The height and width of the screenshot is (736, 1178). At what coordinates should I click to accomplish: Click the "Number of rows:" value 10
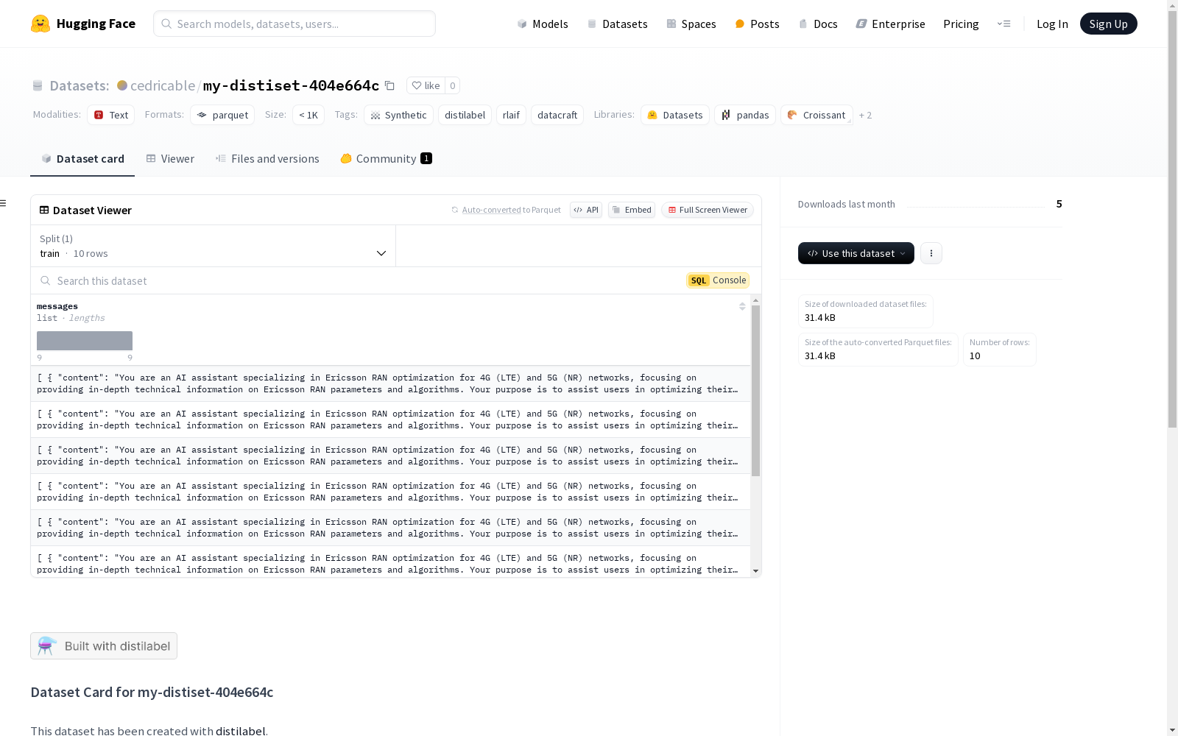pos(975,355)
